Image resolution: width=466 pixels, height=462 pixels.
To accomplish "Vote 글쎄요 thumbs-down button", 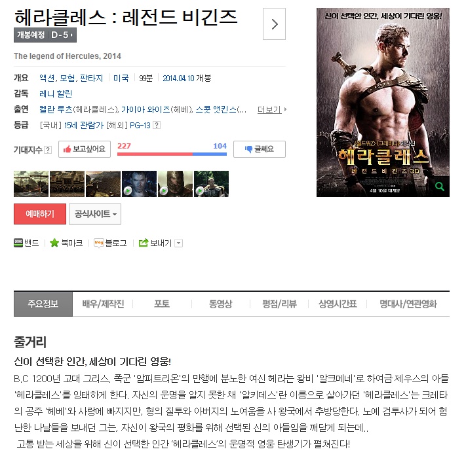I will pos(260,149).
